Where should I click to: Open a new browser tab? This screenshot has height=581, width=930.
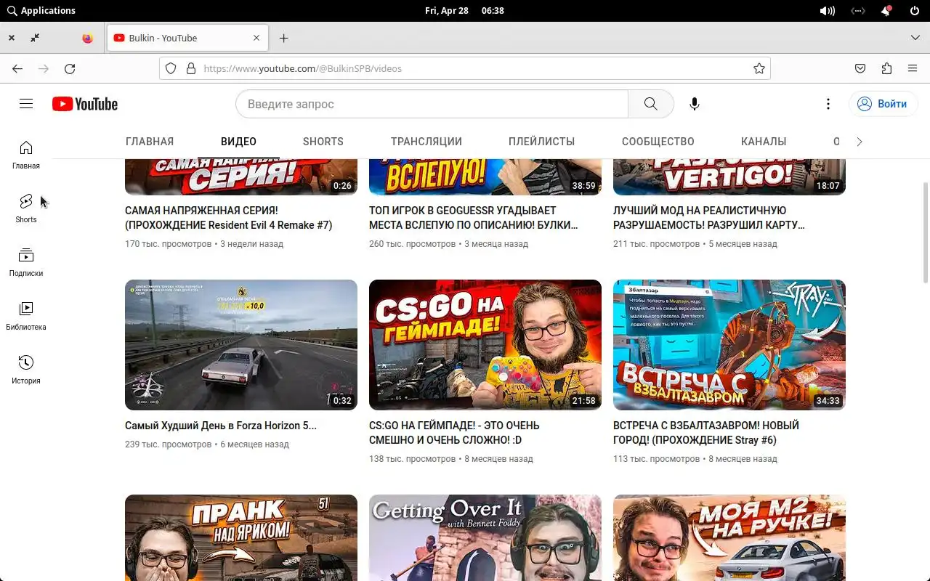click(x=284, y=38)
